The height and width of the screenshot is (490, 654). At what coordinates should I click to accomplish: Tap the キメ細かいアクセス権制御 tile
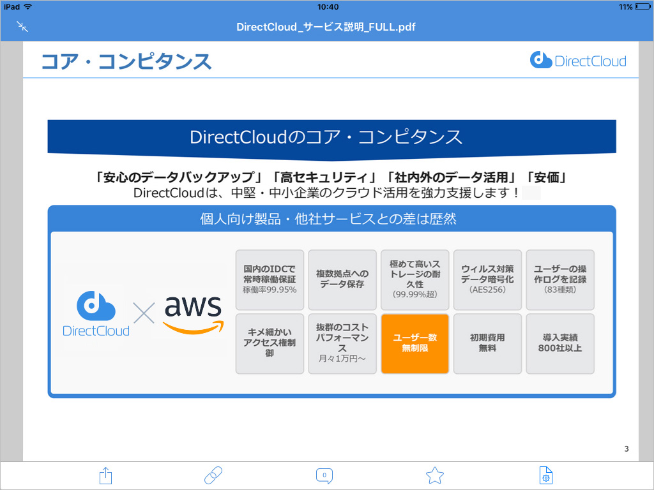pyautogui.click(x=270, y=343)
